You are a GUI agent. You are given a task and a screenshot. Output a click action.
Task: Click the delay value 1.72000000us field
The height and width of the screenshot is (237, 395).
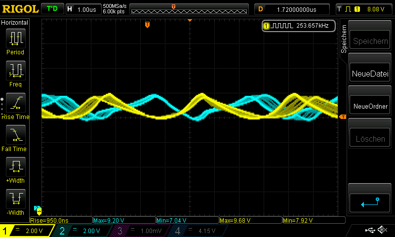(292, 9)
